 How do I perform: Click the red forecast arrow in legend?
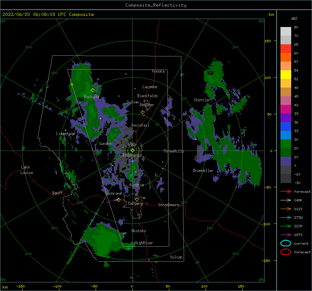point(286,191)
